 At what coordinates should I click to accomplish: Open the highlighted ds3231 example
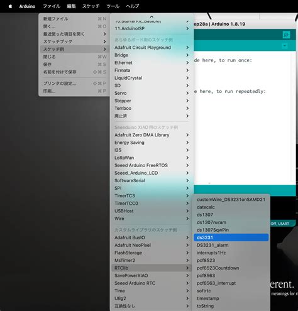point(231,237)
